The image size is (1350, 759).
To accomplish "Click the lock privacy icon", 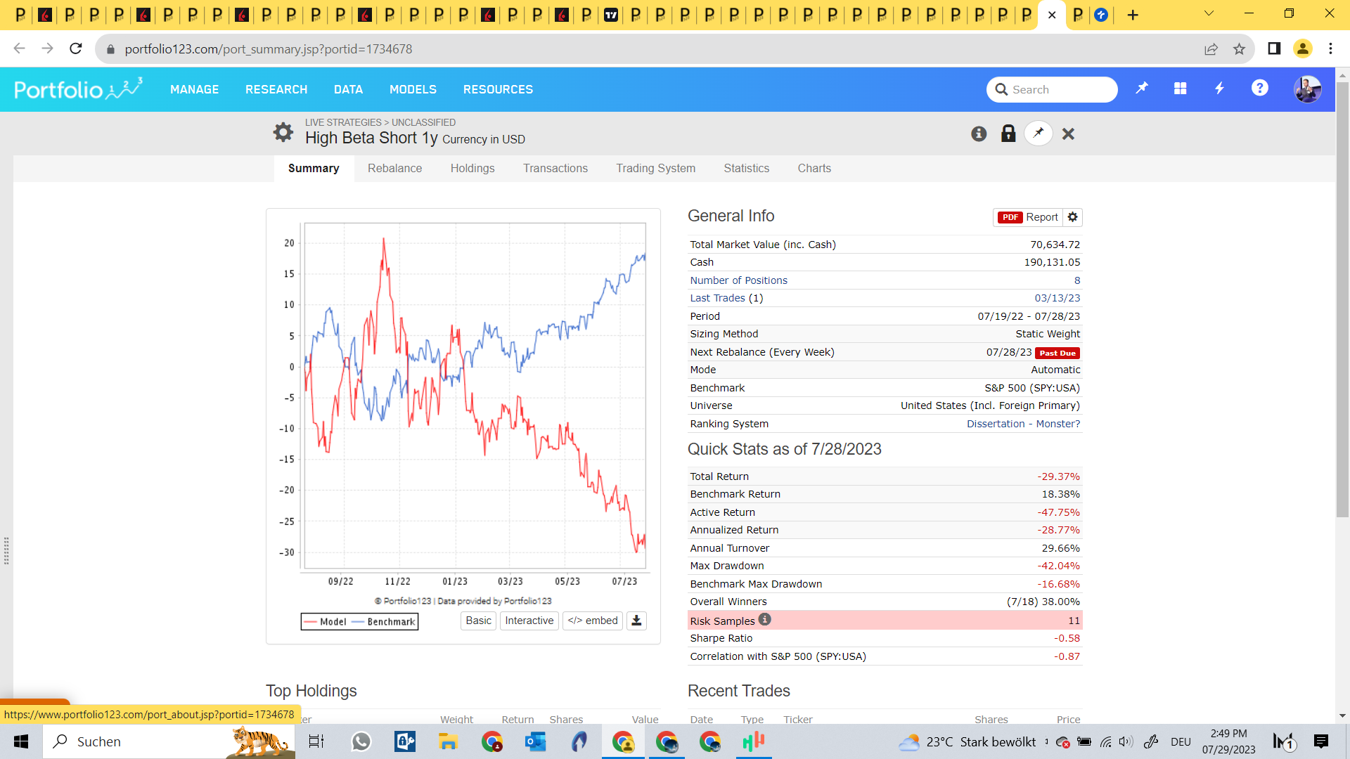I will coord(1008,134).
